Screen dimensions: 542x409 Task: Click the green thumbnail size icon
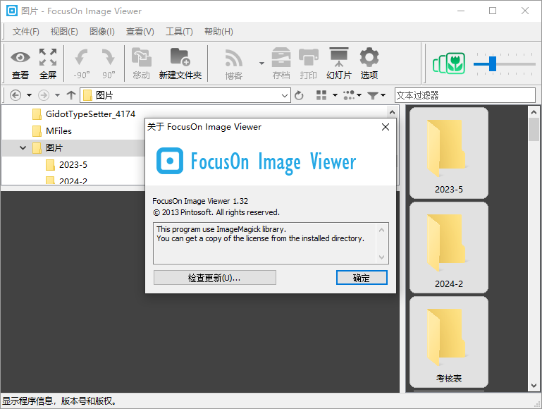449,63
